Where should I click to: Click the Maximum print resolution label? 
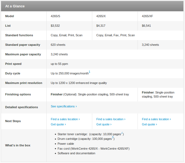coord(23,83)
